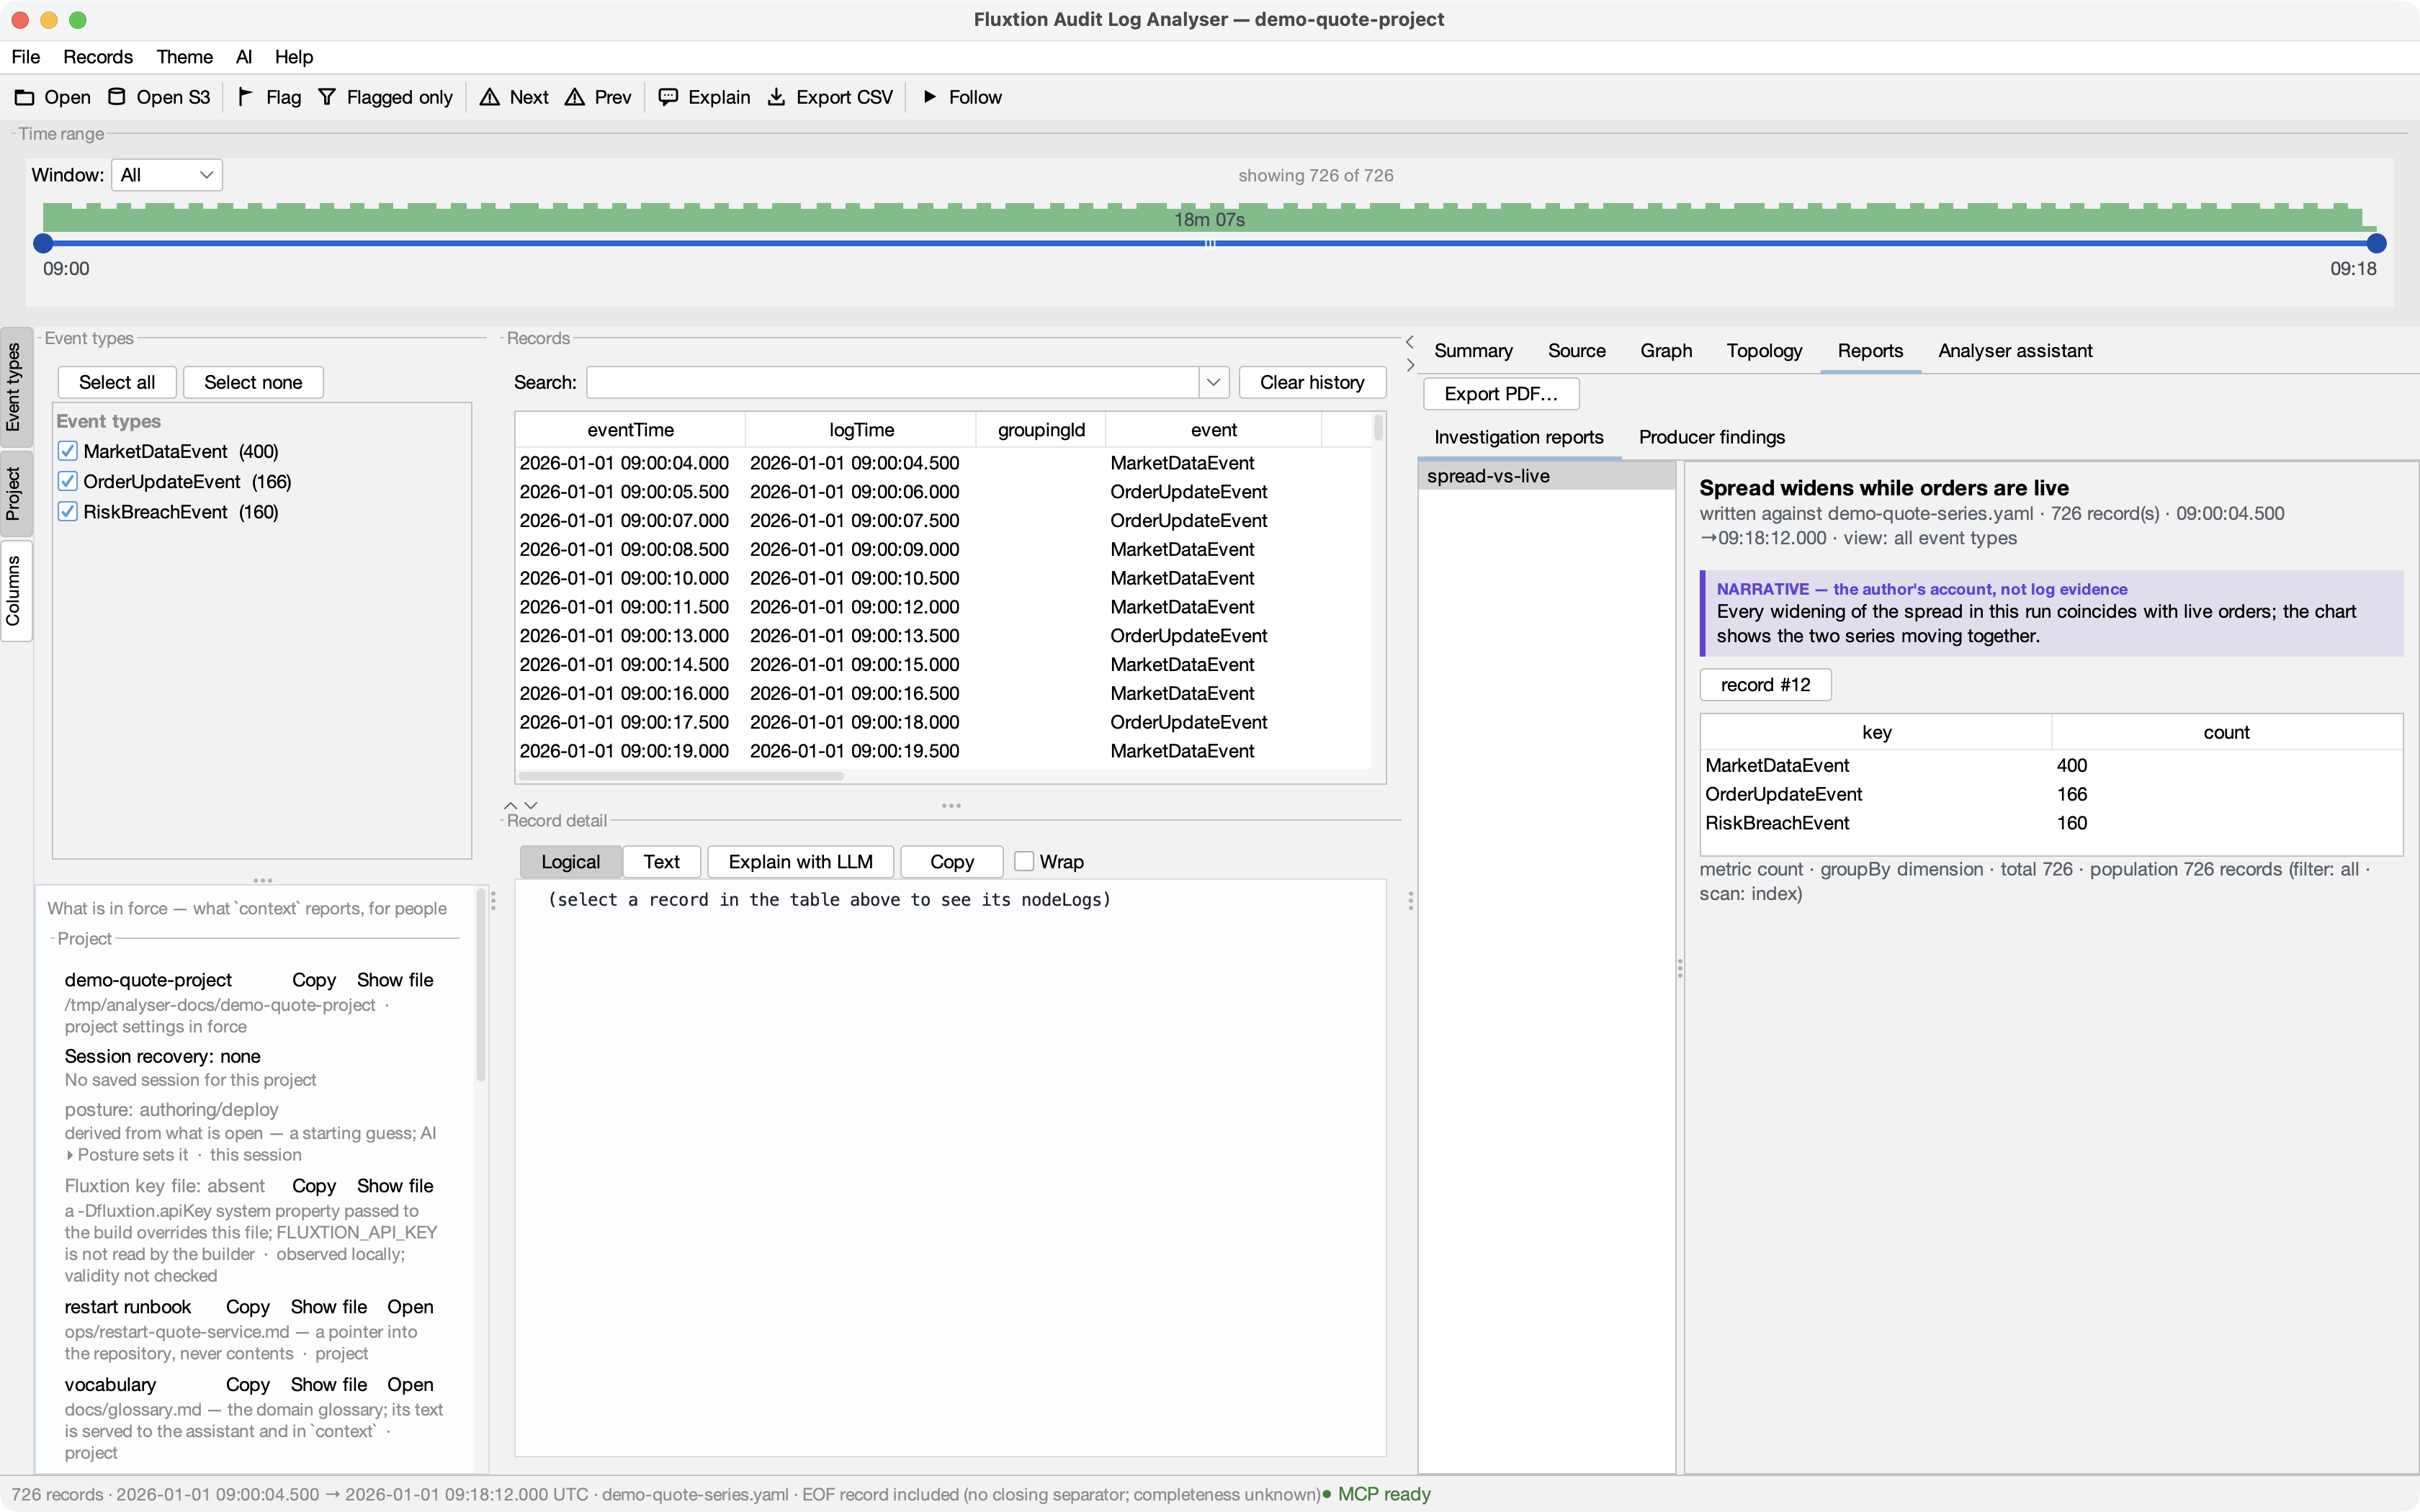Viewport: 2420px width, 1512px height.
Task: Click the Open S3 bucket icon
Action: 117,97
